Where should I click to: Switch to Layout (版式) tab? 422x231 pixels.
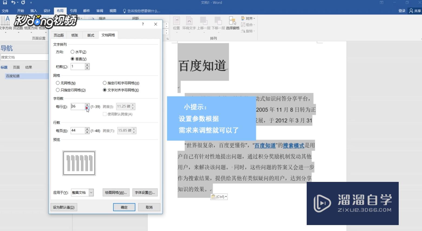click(x=90, y=35)
